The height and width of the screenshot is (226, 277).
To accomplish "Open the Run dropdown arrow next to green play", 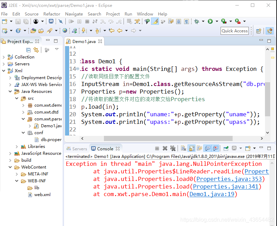I will pos(217,21).
